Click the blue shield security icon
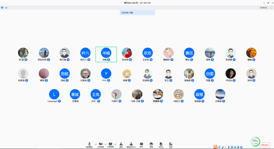The height and width of the screenshot is (149, 274). (2, 7)
